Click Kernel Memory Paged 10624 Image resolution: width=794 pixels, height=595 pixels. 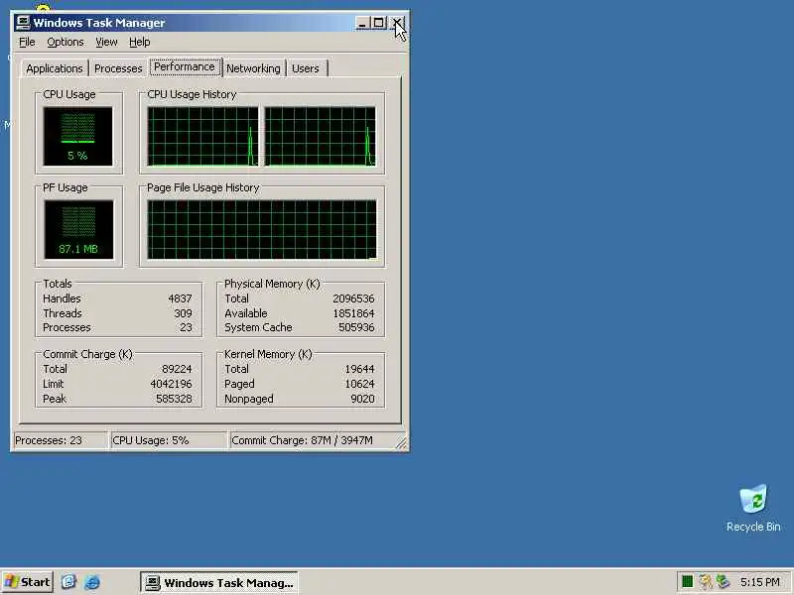(359, 384)
